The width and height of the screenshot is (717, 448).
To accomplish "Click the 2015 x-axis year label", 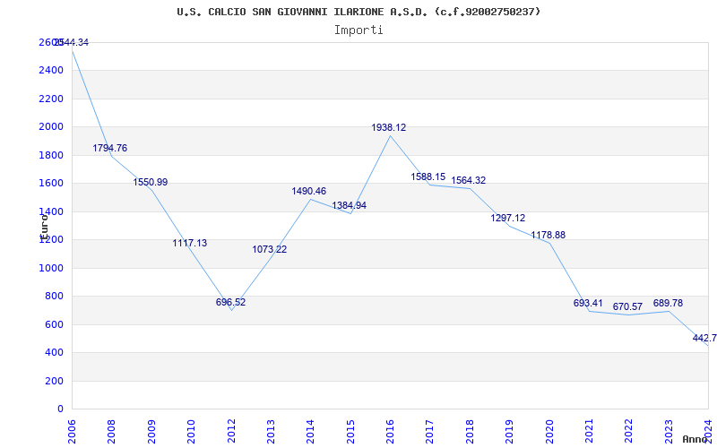I will pyautogui.click(x=350, y=431).
